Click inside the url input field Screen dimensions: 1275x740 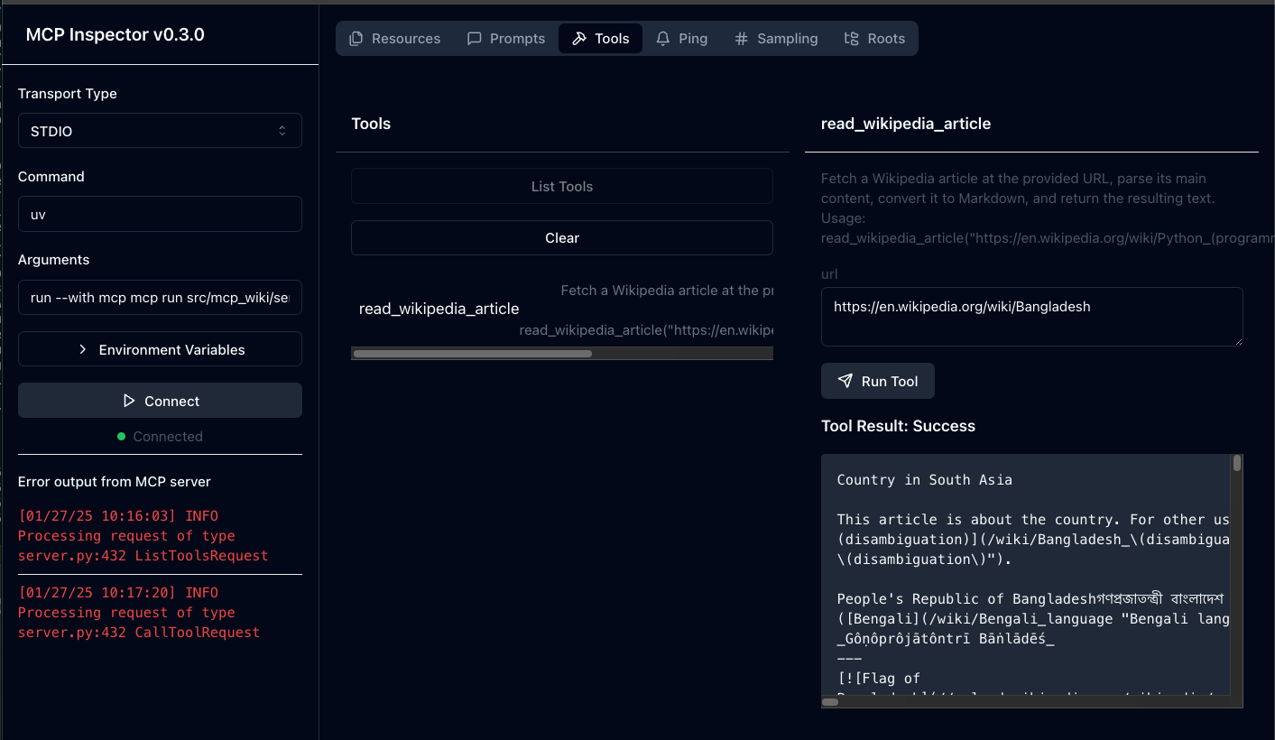point(1031,316)
